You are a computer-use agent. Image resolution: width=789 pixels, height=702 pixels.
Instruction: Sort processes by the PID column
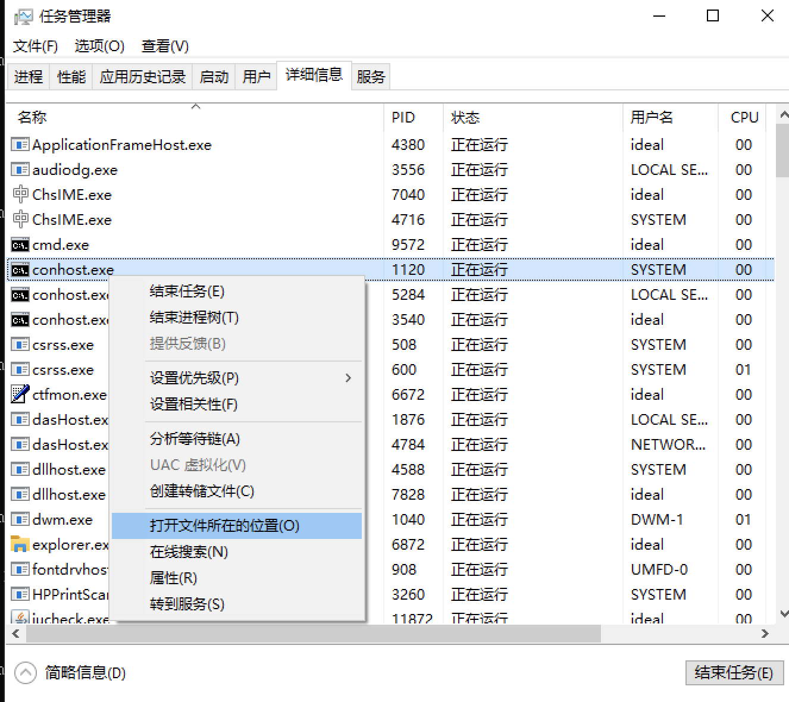click(x=403, y=118)
